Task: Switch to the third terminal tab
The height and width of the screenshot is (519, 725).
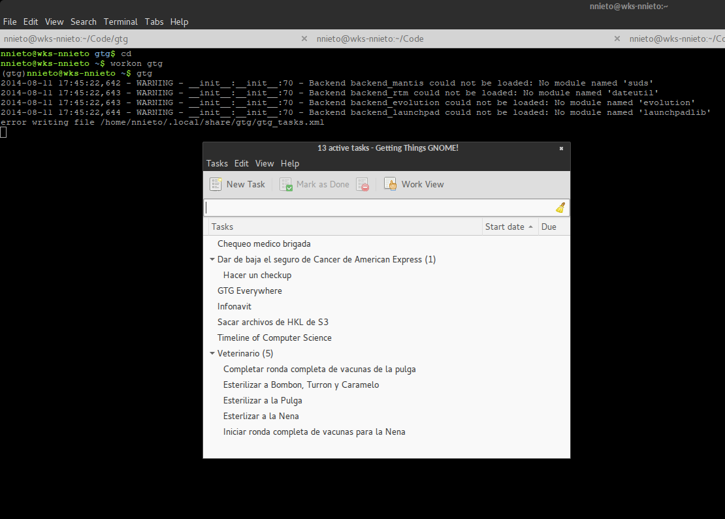Action: click(x=677, y=39)
